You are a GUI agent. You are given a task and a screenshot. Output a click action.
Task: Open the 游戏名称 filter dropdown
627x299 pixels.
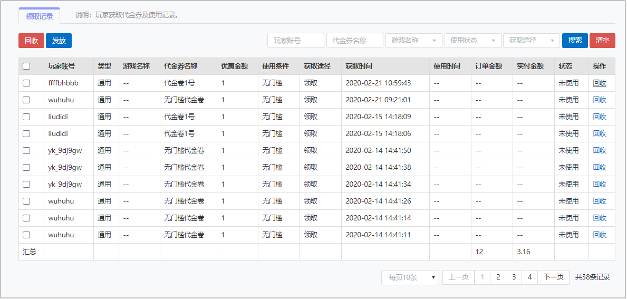[414, 41]
